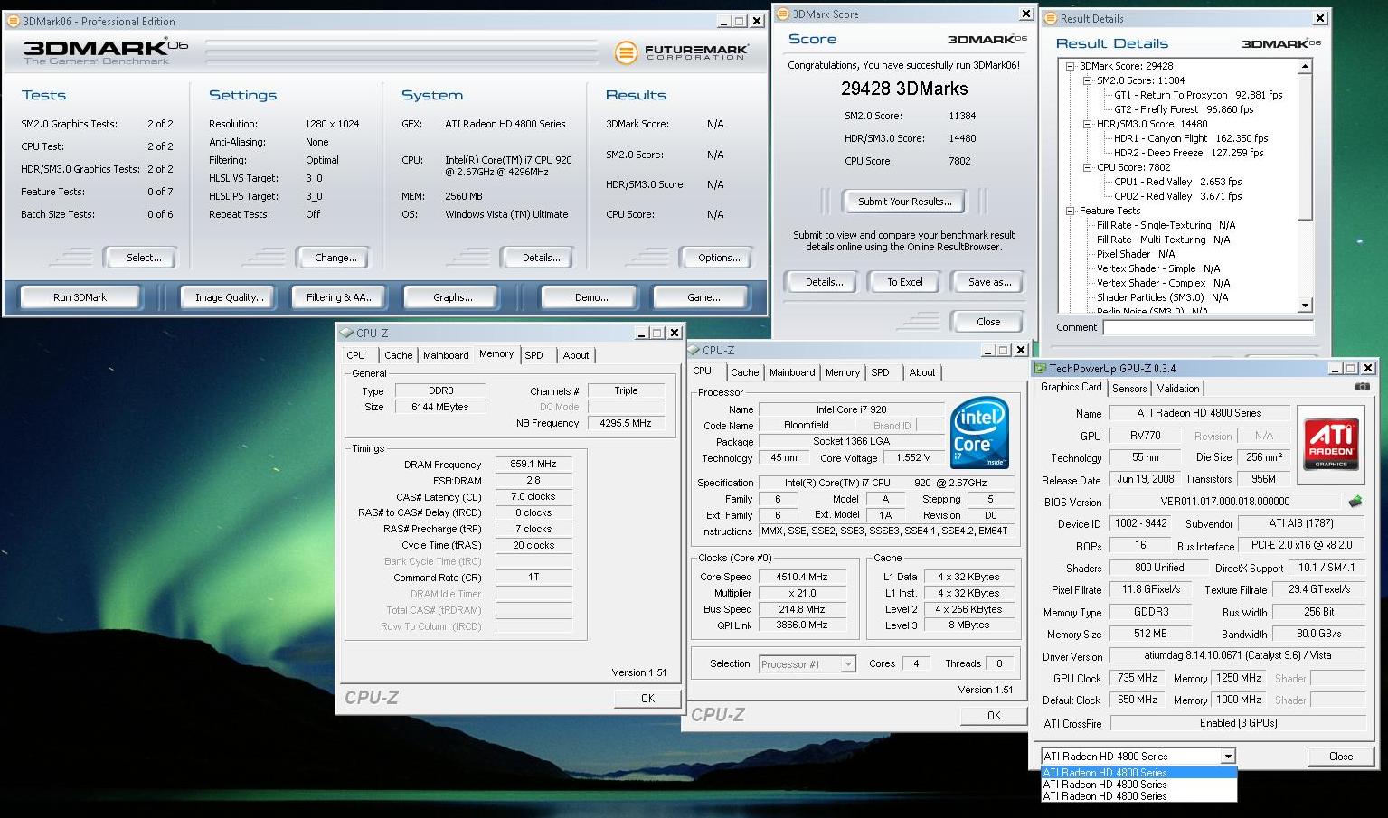Click the Save as... button
This screenshot has height=818, width=1388.
pos(989,282)
